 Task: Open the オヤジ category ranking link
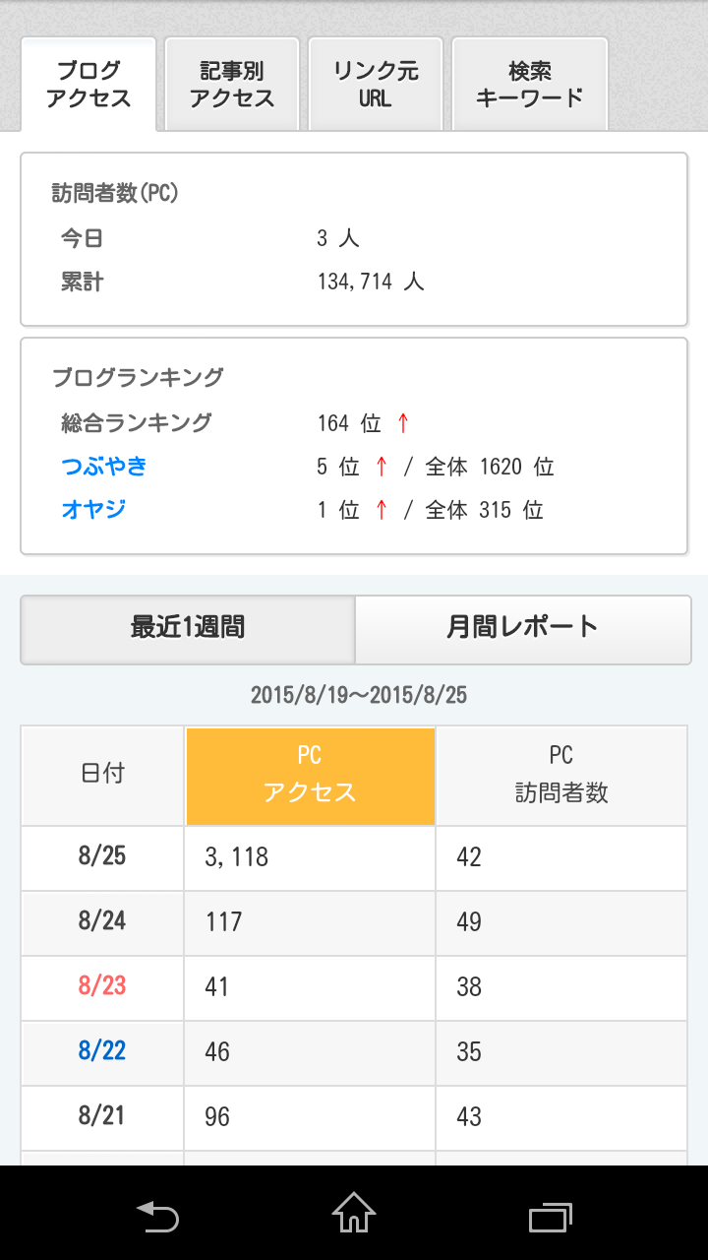[x=93, y=510]
